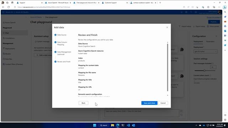
Task: Open Edge sidebar tools briefcase icon
Action: click(225, 21)
